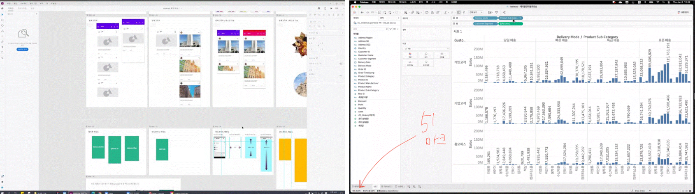This screenshot has width=695, height=194.
Task: Open the Fit dropdown (전체 보기)
Action: pyautogui.click(x=477, y=12)
